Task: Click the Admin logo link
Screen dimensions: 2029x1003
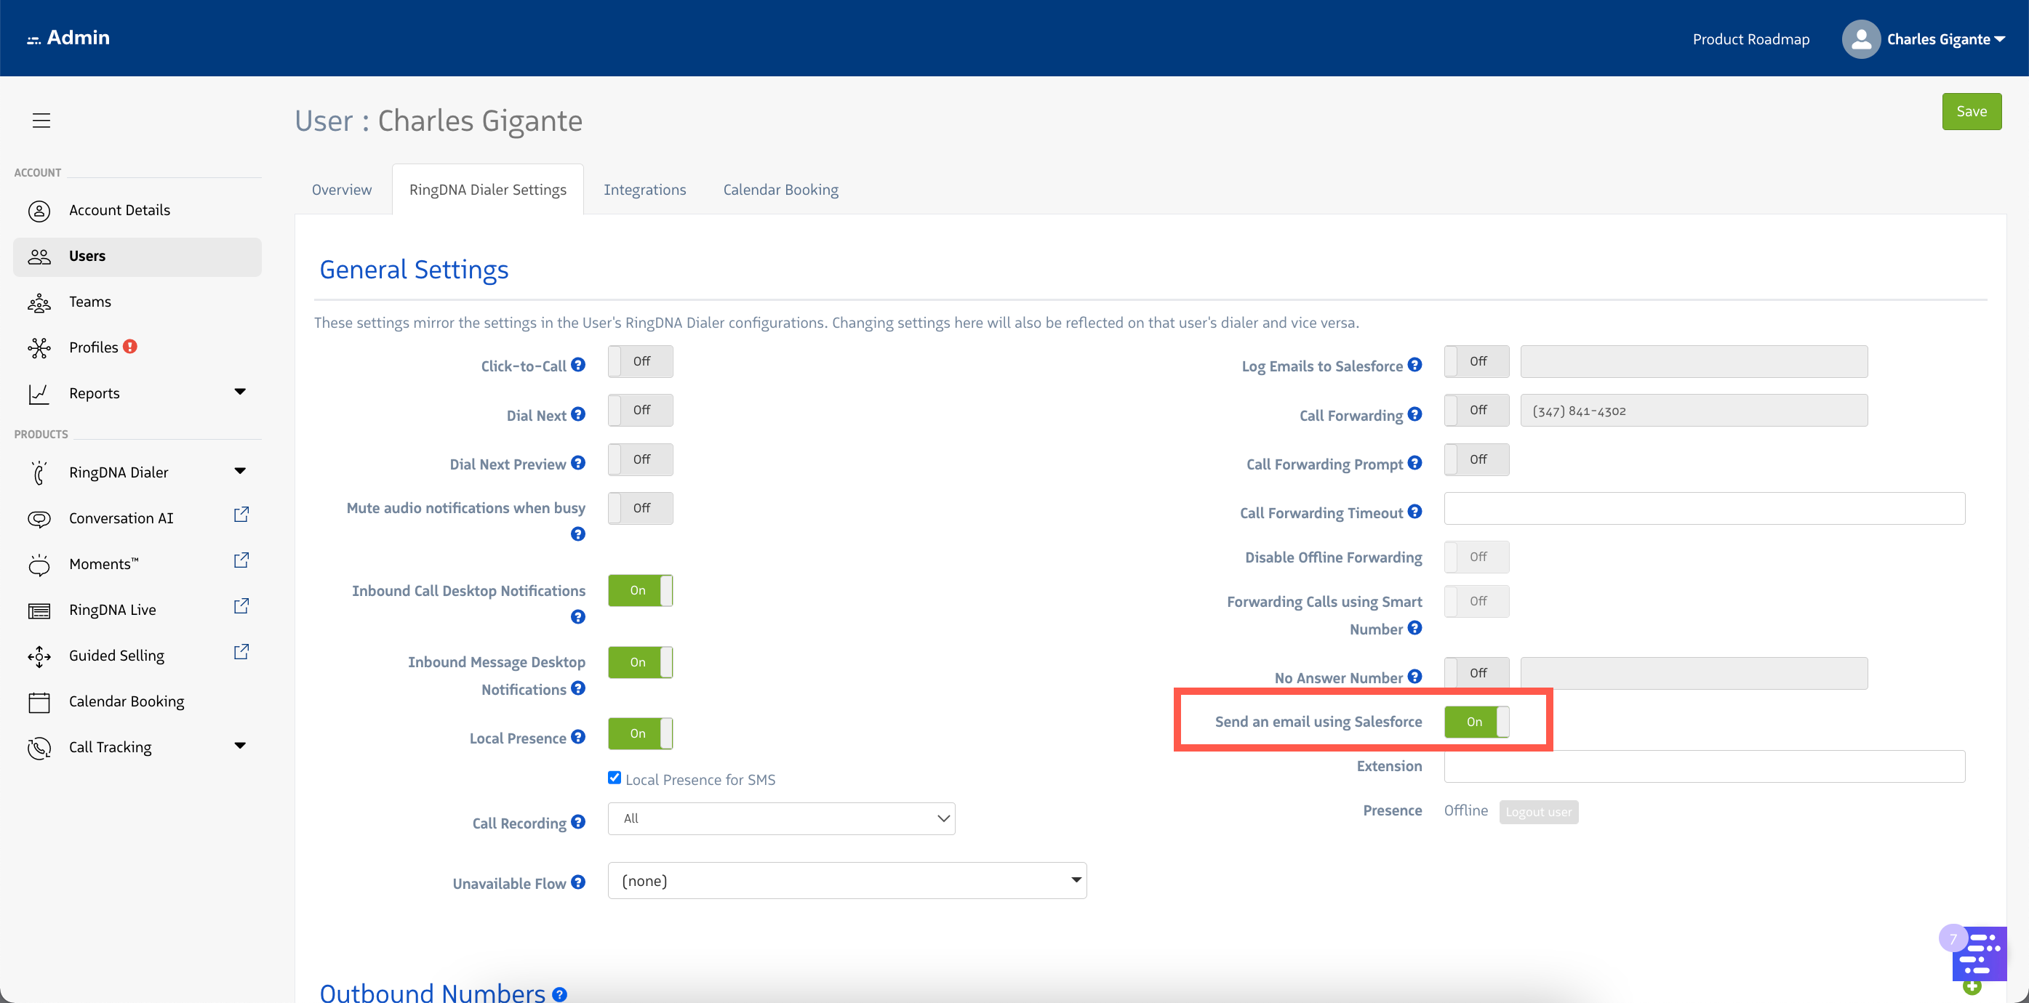Action: (68, 38)
